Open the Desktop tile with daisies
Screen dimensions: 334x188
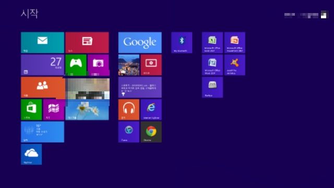click(x=87, y=110)
